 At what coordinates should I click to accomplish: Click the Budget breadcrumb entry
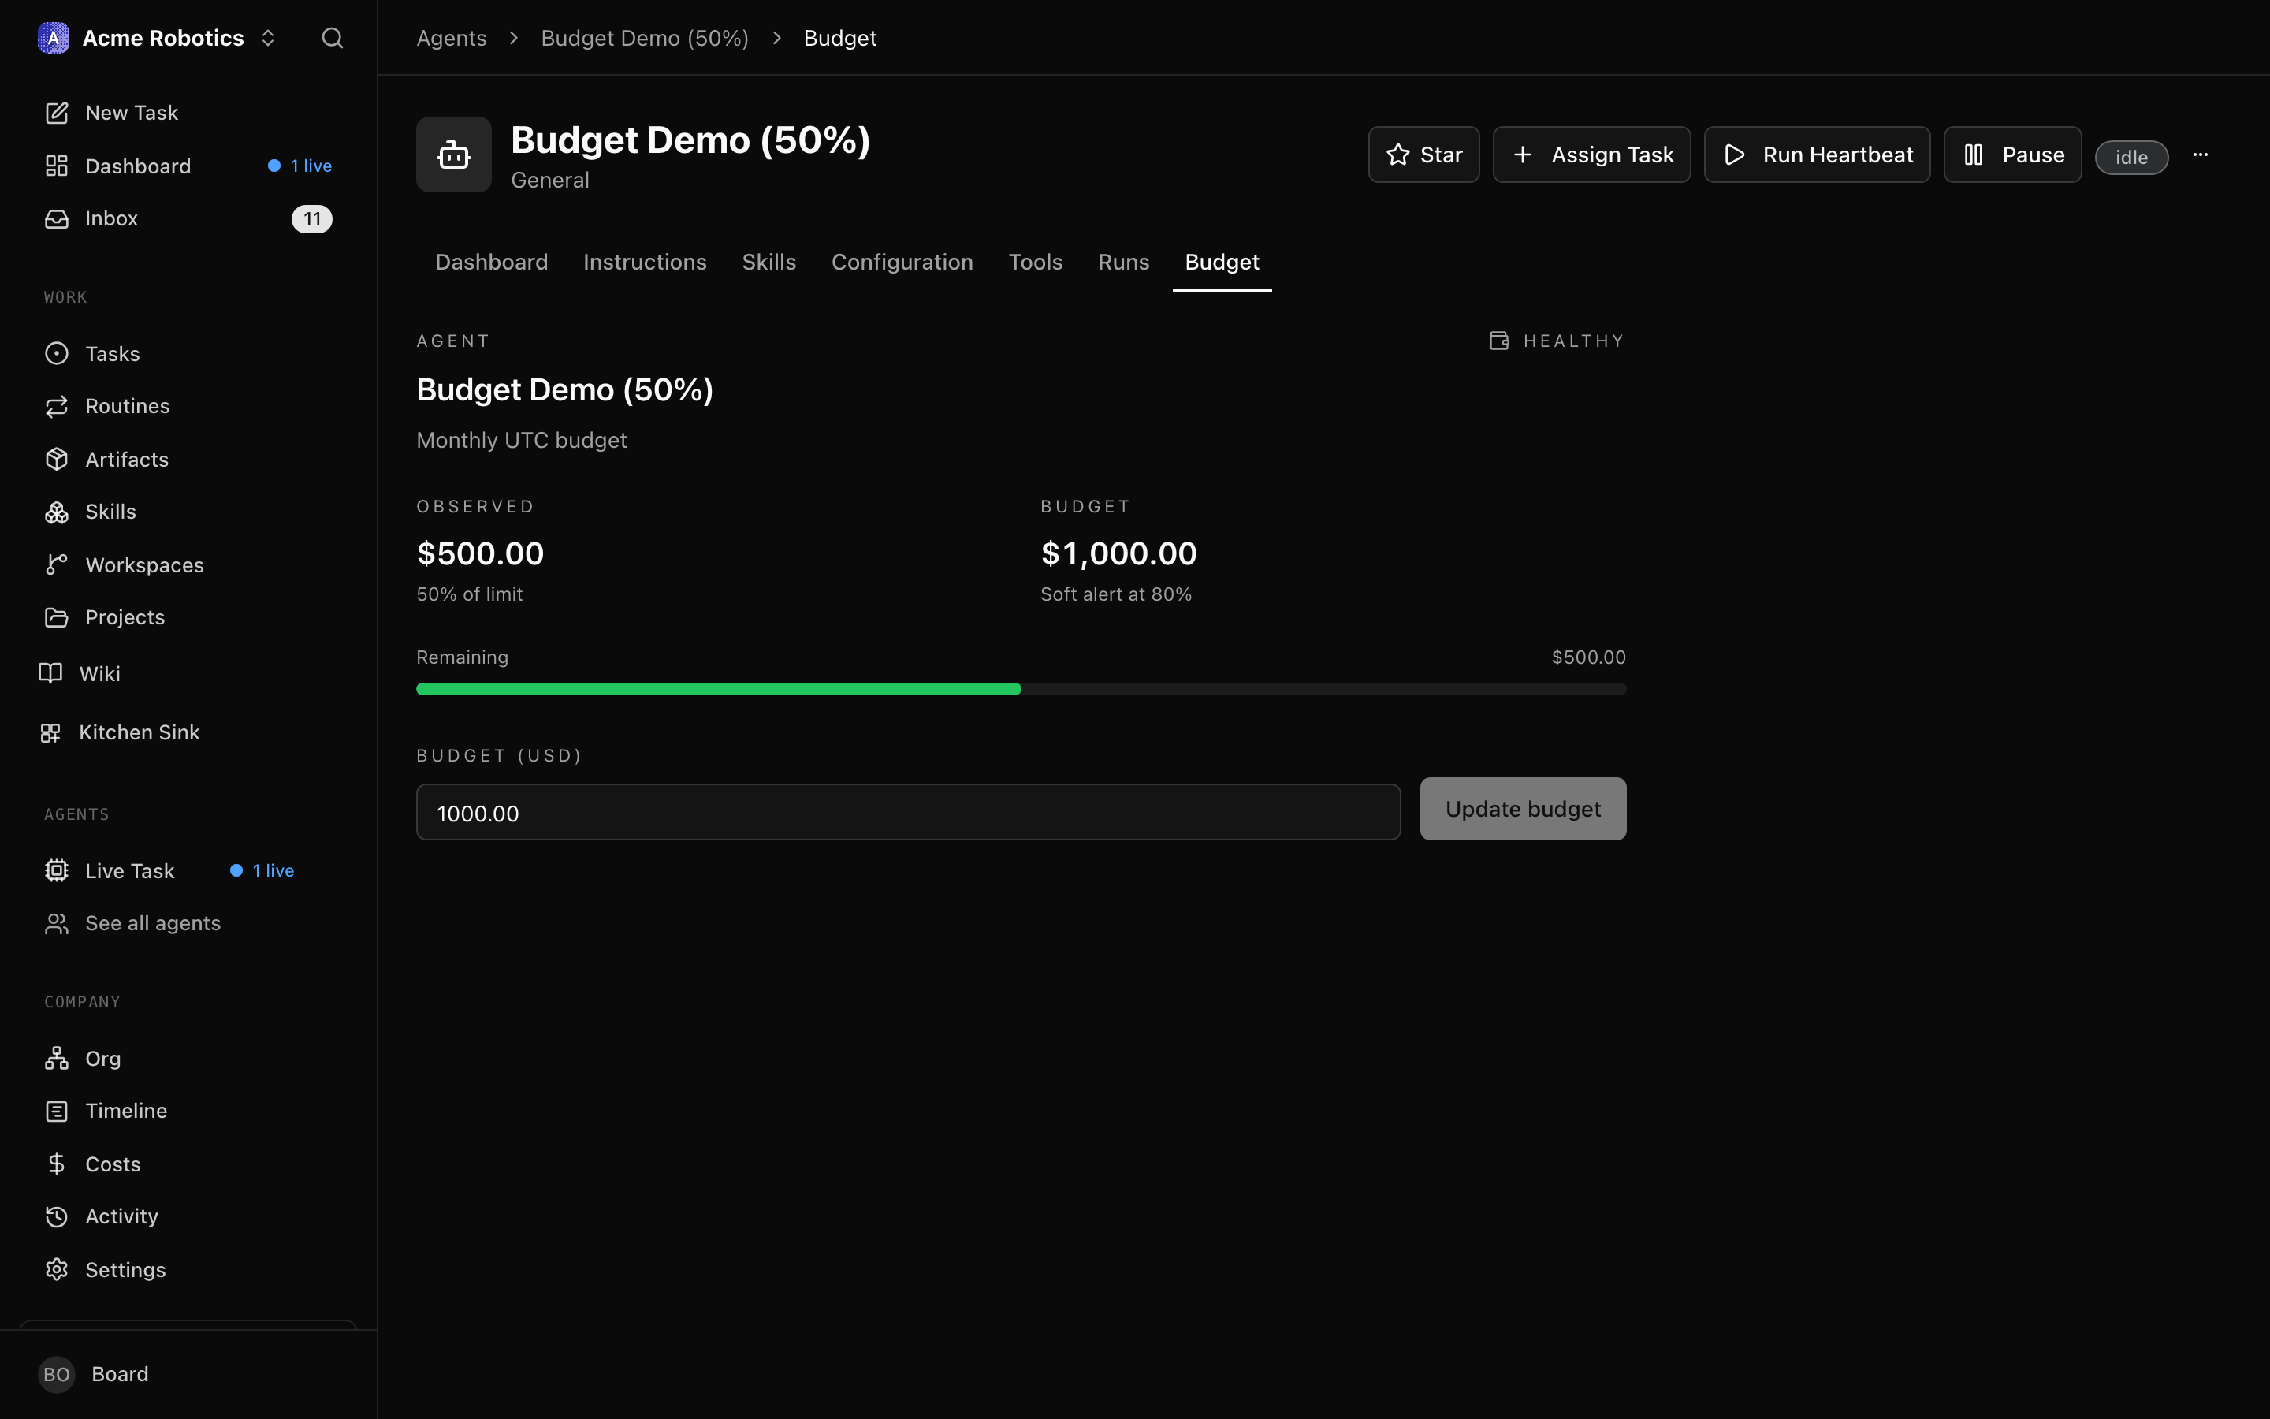point(839,38)
